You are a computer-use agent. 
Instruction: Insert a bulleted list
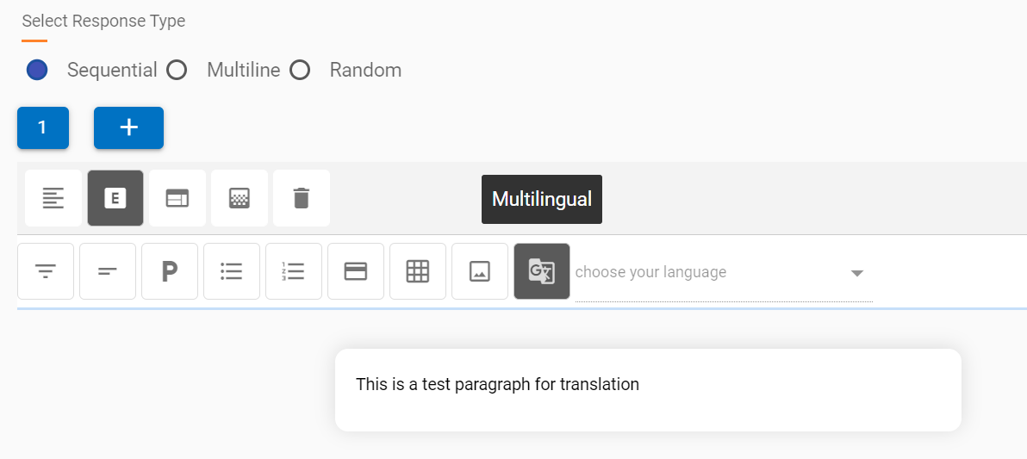pyautogui.click(x=232, y=271)
